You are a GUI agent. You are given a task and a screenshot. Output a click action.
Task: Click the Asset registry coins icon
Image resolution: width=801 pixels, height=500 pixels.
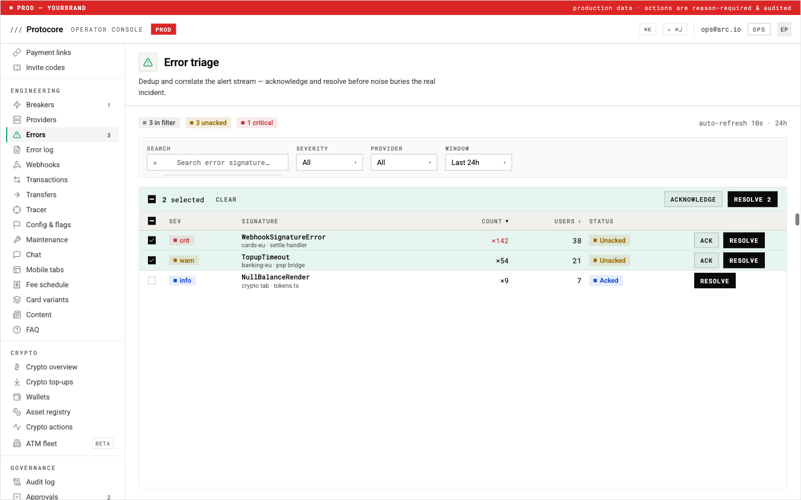tap(17, 412)
